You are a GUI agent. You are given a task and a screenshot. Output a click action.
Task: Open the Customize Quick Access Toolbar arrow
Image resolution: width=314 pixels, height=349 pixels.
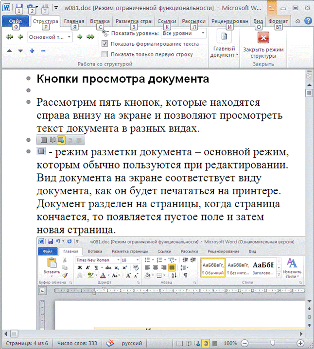pyautogui.click(x=56, y=8)
